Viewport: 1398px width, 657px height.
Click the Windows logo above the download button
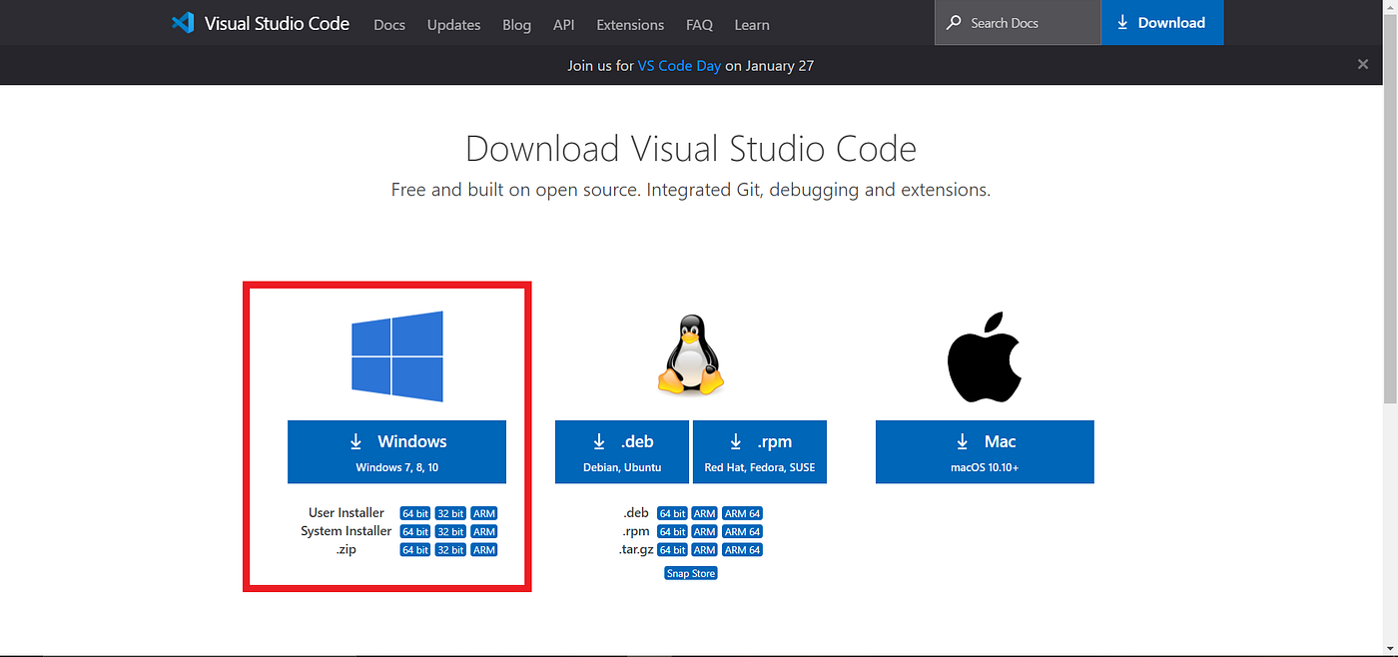coord(396,355)
